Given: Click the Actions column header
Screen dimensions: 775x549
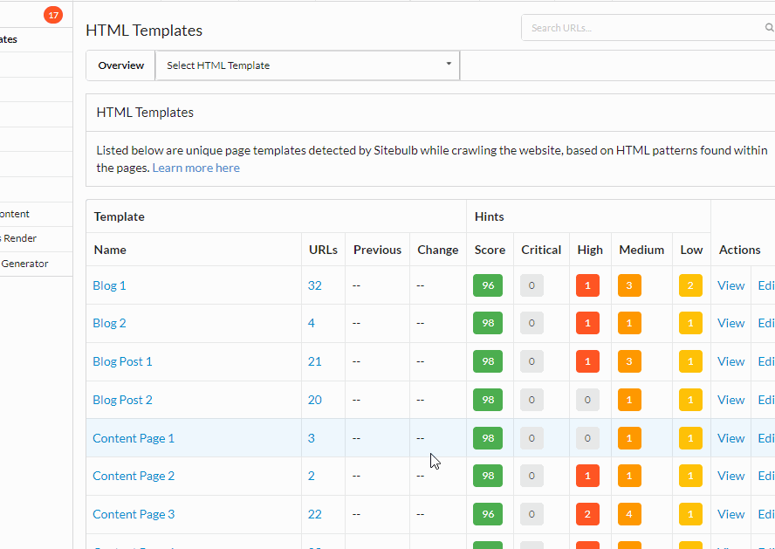Looking at the screenshot, I should pos(739,250).
